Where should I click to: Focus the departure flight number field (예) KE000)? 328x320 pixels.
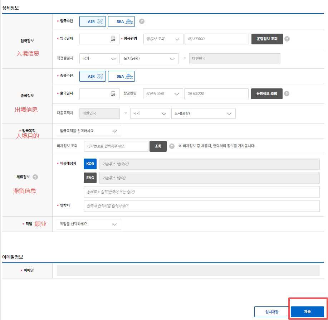[216, 93]
